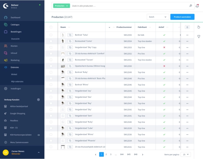Open row actions for Bureaustoel 'Como'
Viewport: 203px width, 159px height.
(187, 41)
